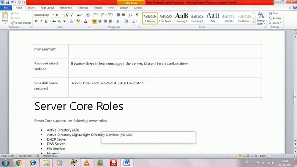Click the Select button in Editing group
This screenshot has height=167, width=297.
pyautogui.click(x=275, y=23)
